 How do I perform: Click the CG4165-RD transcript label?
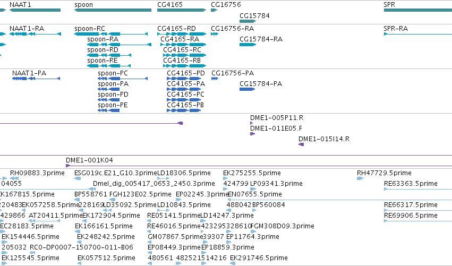click(176, 29)
